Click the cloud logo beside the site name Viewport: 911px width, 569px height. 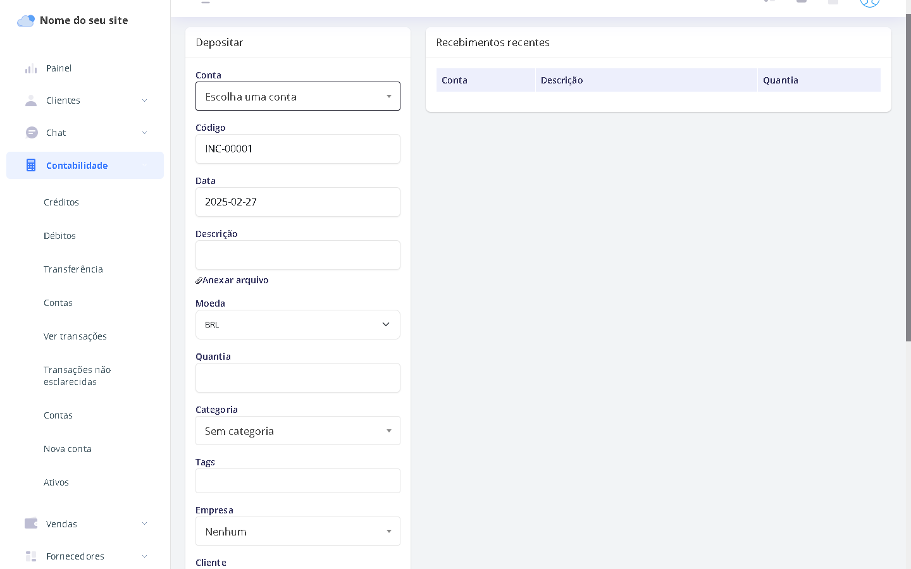[26, 21]
